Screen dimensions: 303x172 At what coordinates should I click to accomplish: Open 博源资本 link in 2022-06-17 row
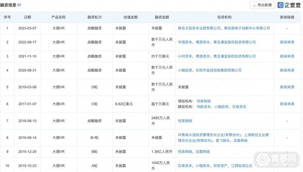203,42
